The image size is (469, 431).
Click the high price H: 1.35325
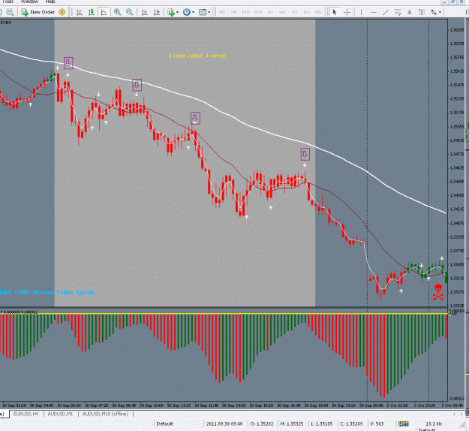pyautogui.click(x=292, y=423)
